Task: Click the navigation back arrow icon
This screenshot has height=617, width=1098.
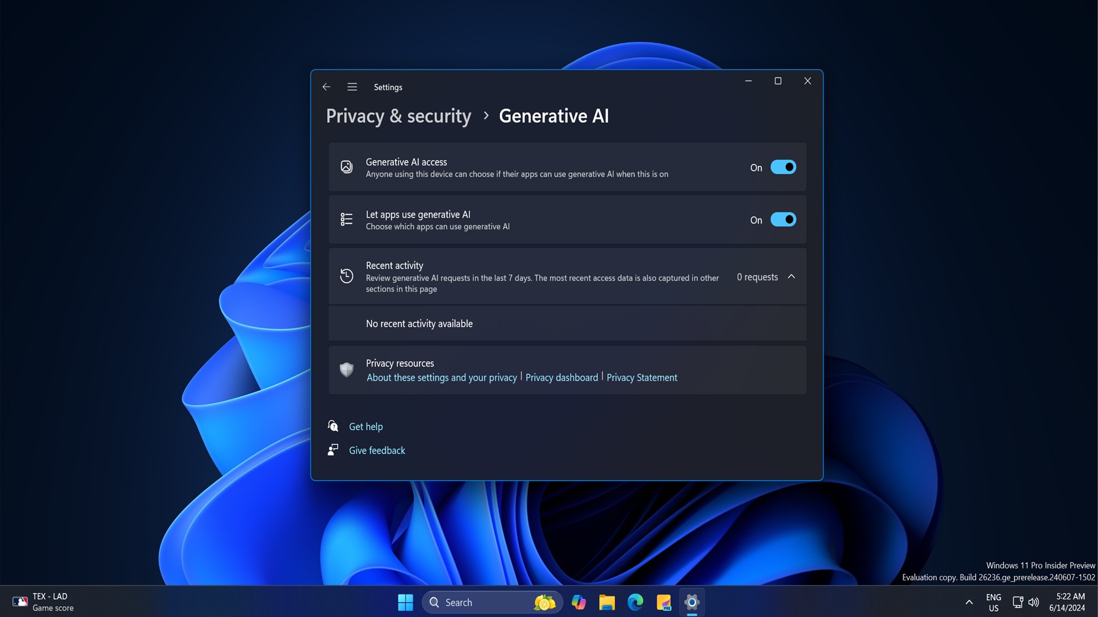Action: [x=326, y=87]
